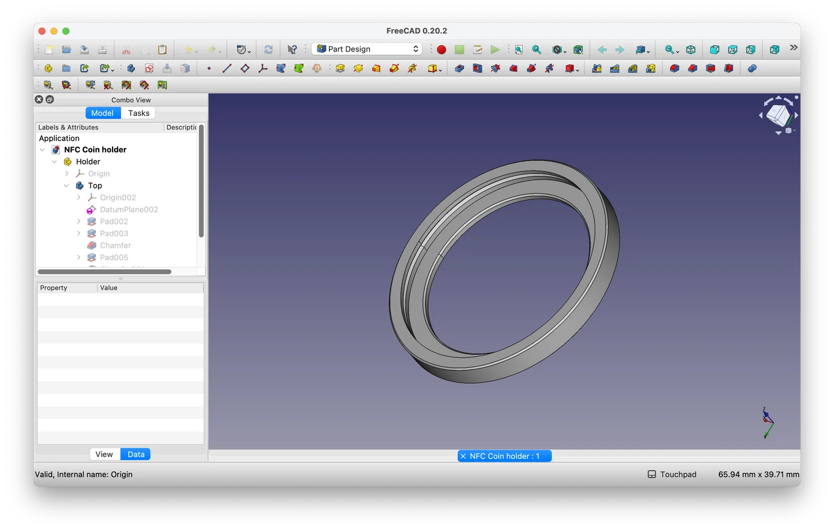Create a datum point
834x531 pixels.
209,68
